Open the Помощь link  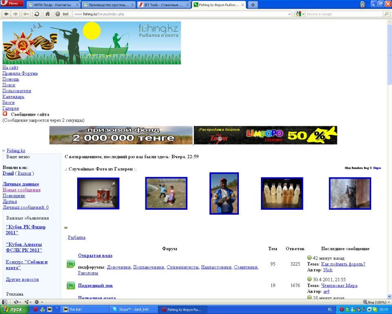11,79
